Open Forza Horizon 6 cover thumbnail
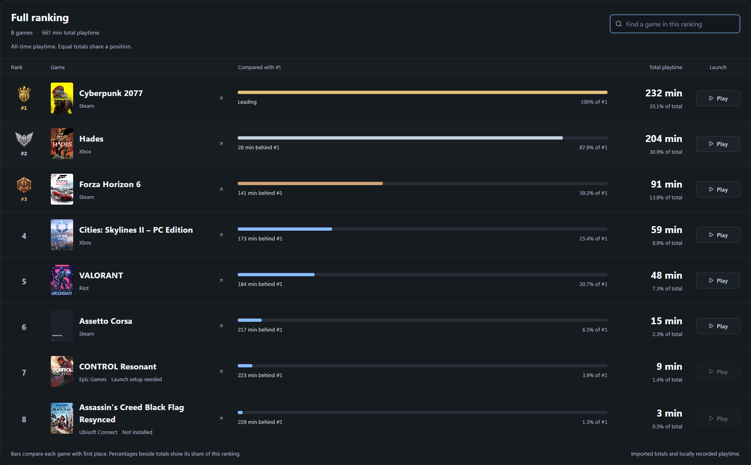Image resolution: width=751 pixels, height=465 pixels. 62,189
